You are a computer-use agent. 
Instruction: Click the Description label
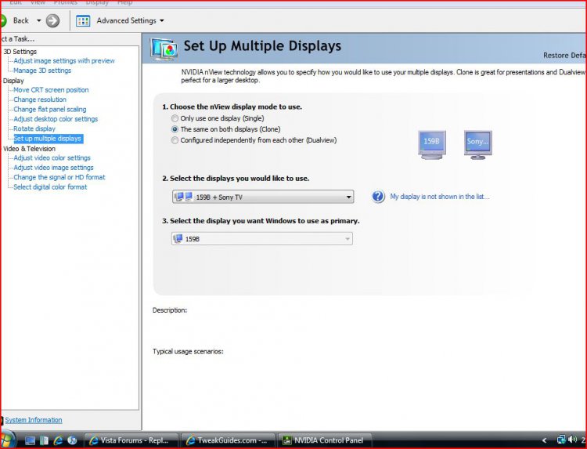170,310
